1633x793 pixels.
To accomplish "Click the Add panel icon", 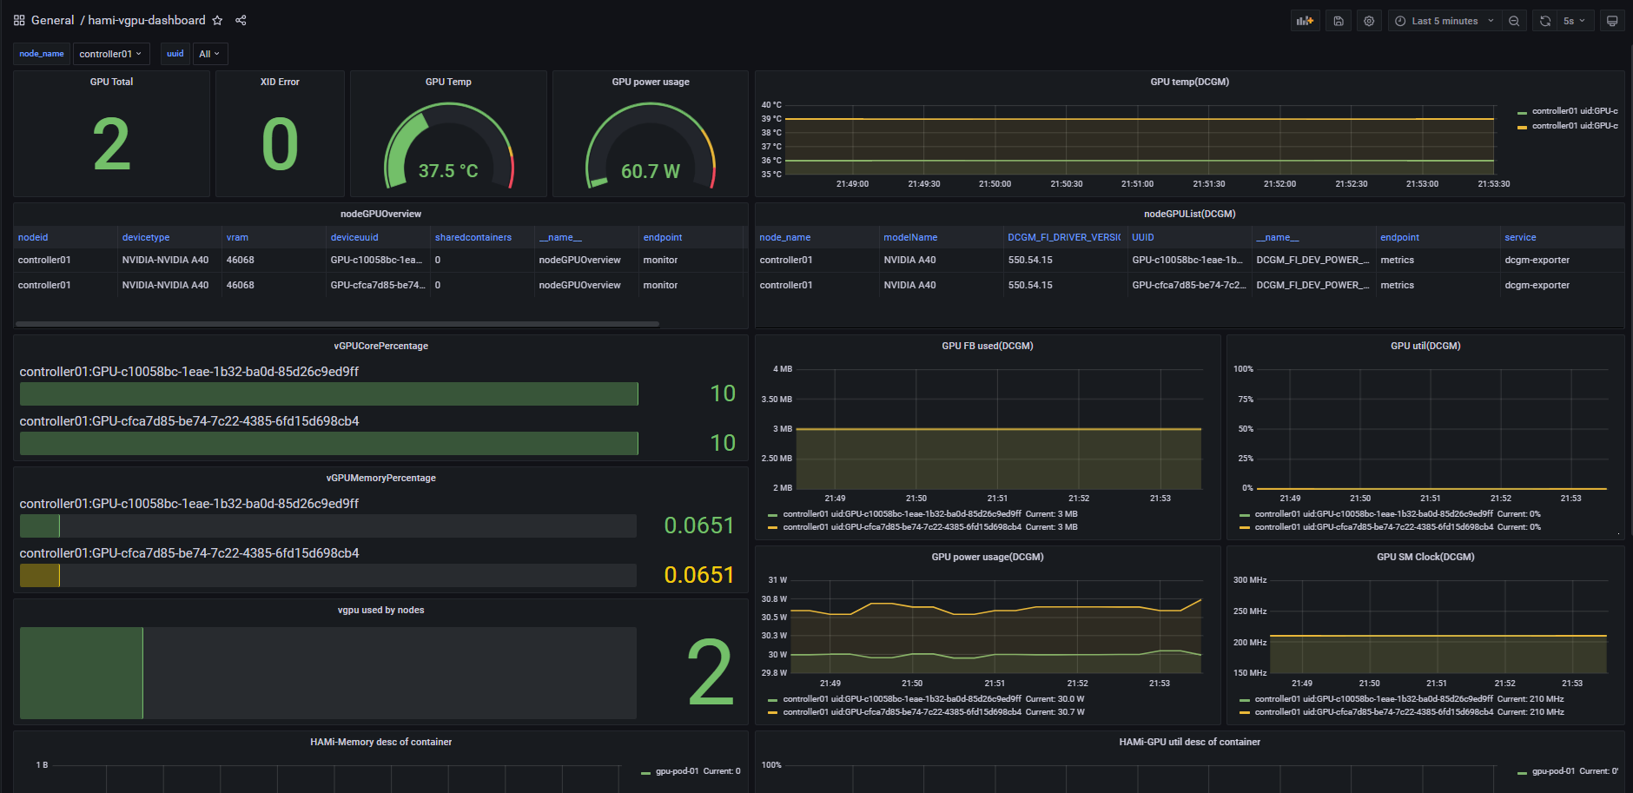I will (x=1305, y=21).
